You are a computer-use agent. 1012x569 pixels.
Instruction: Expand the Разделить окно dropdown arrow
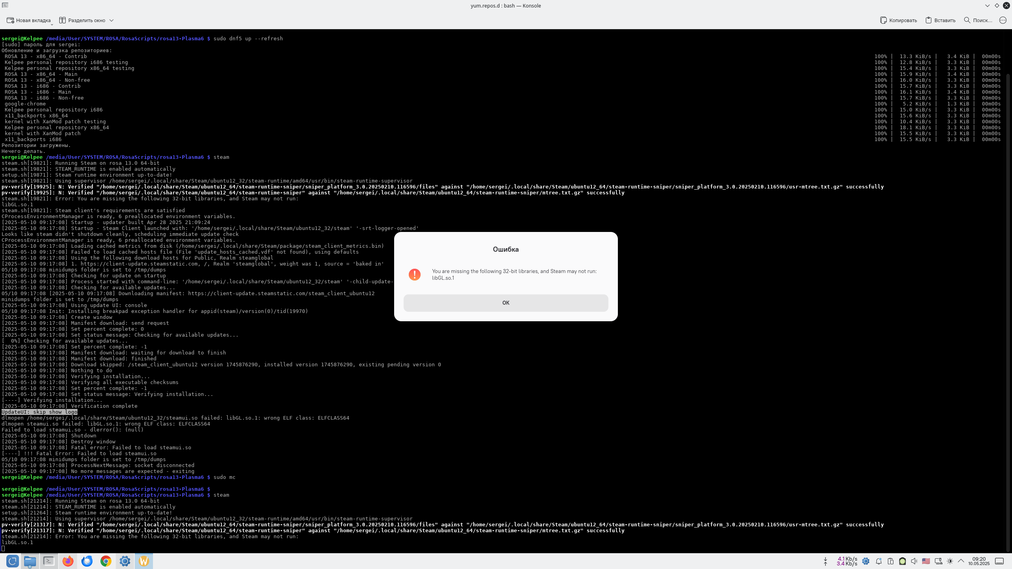click(x=111, y=20)
